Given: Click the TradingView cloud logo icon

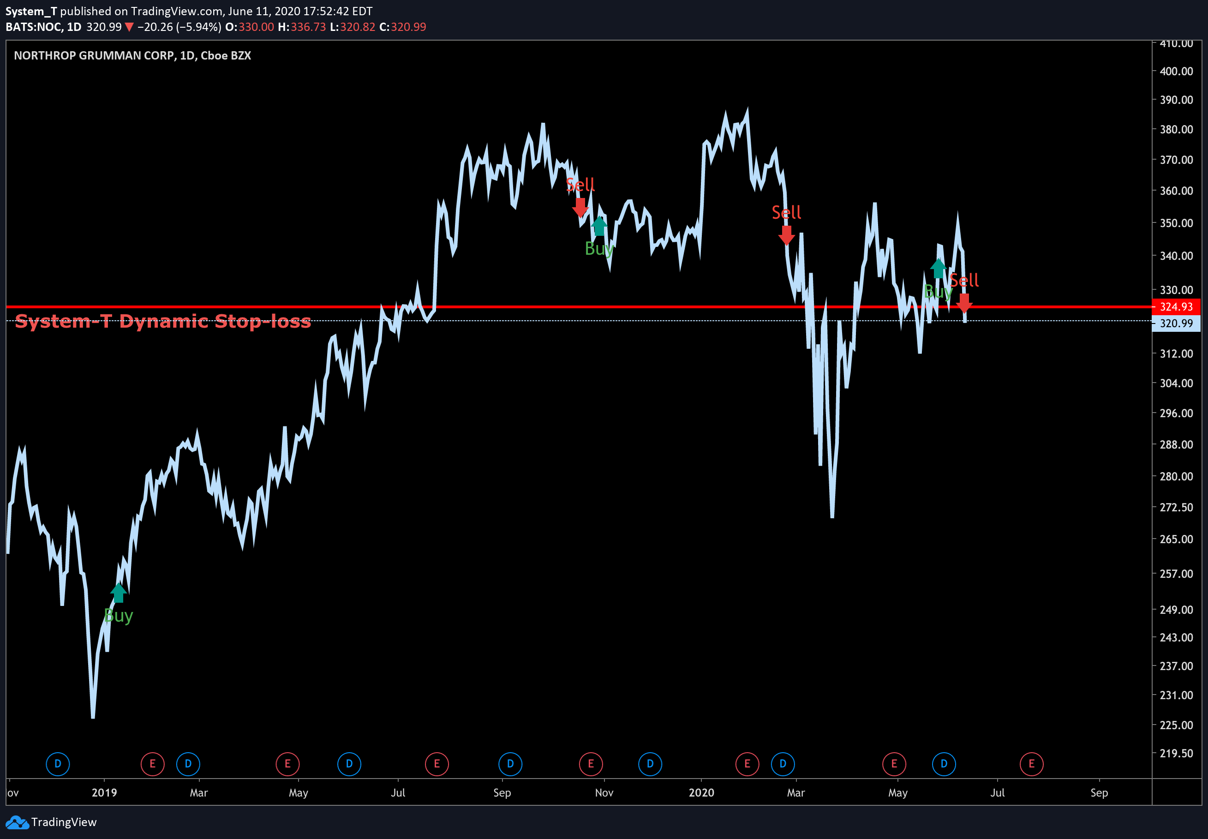Looking at the screenshot, I should tap(17, 822).
